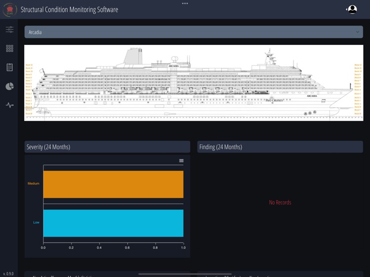Open the user profile icon
The width and height of the screenshot is (370, 277).
point(352,9)
